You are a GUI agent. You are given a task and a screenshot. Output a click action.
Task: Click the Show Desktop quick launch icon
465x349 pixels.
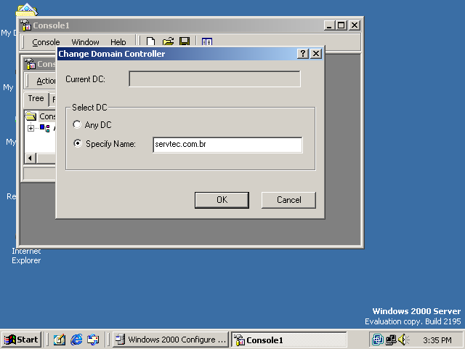pos(60,340)
